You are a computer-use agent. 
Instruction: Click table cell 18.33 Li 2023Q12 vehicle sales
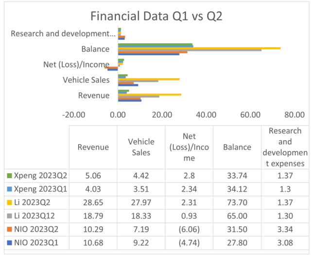coord(141,216)
